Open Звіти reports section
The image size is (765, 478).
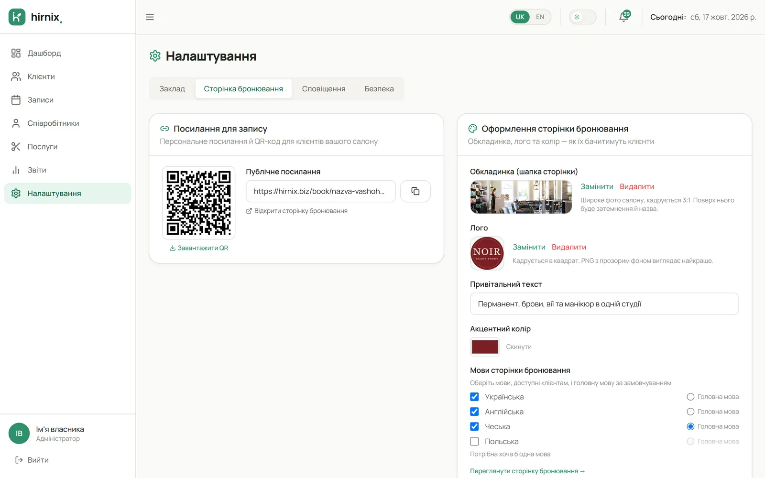(x=68, y=170)
